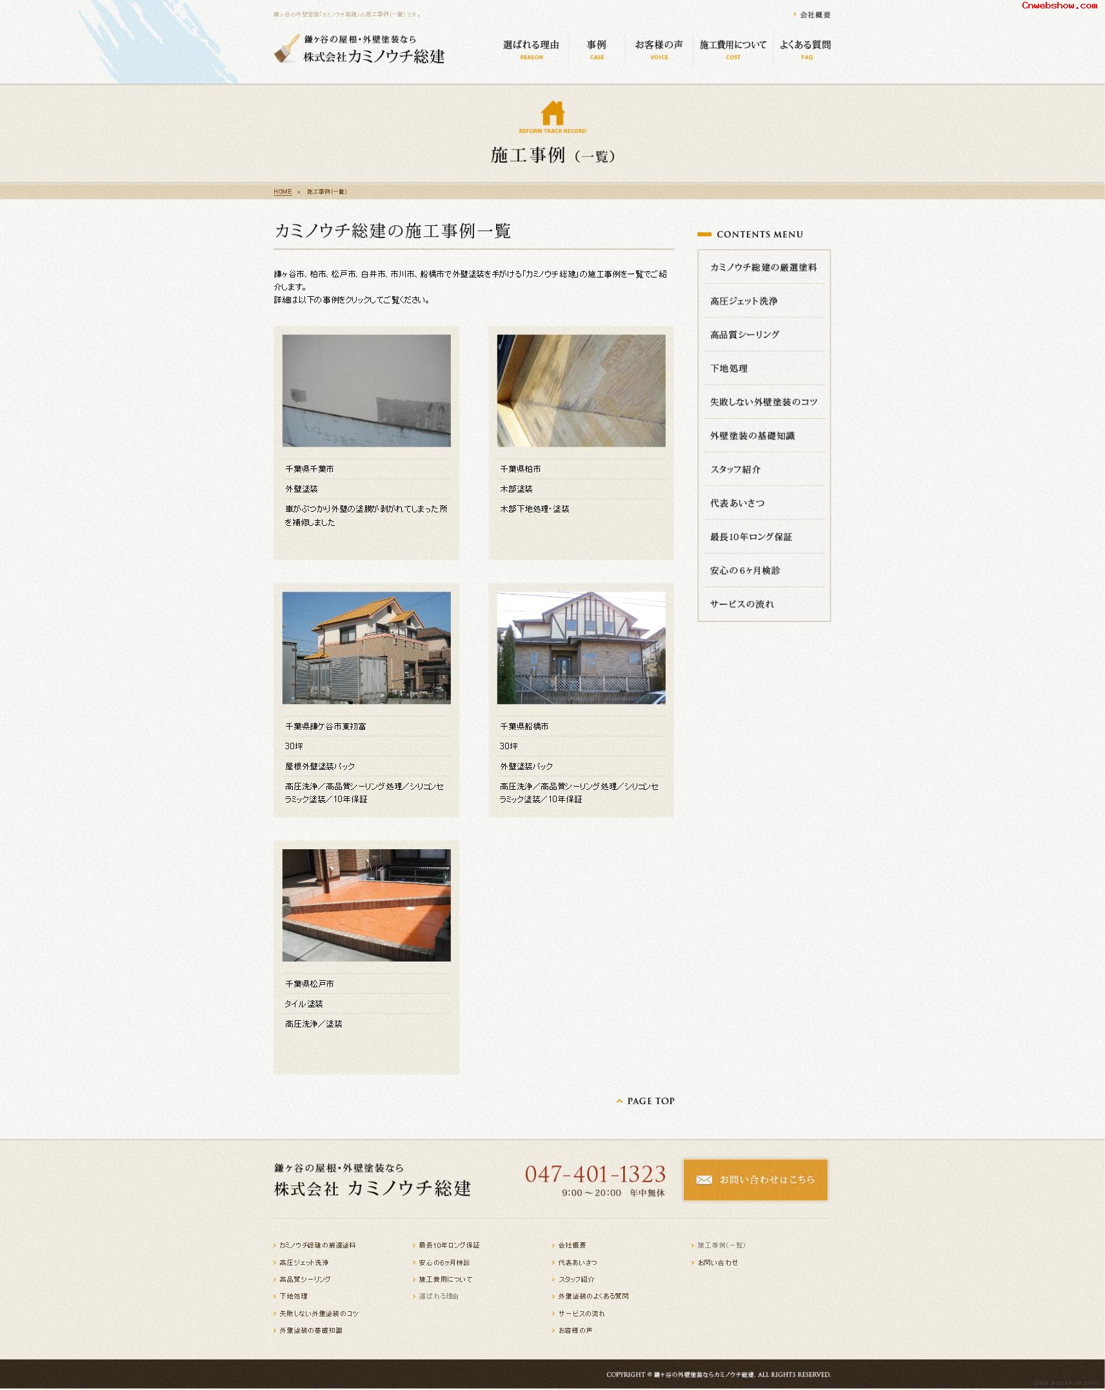Open the 千葉県松戸市 orange tile photo

[x=366, y=905]
